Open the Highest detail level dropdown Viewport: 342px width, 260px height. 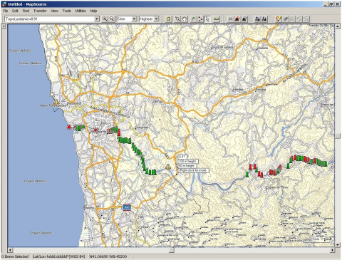(156, 19)
